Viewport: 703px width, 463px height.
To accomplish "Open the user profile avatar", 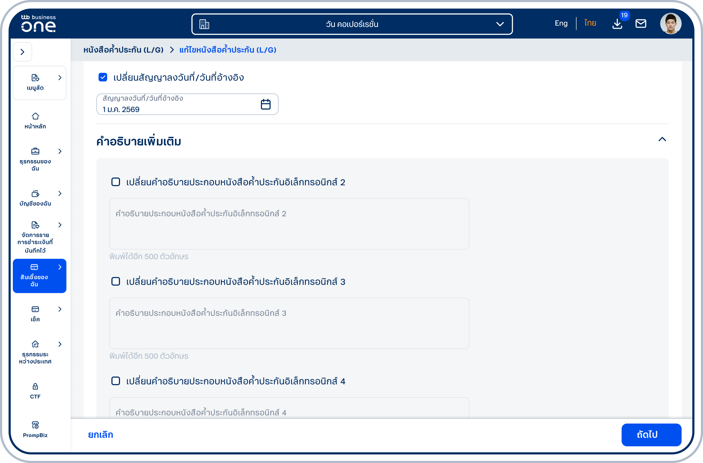I will point(671,24).
